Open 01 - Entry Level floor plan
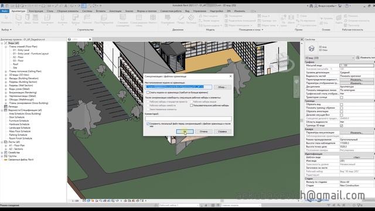This screenshot has height=211, width=375. tap(21, 50)
